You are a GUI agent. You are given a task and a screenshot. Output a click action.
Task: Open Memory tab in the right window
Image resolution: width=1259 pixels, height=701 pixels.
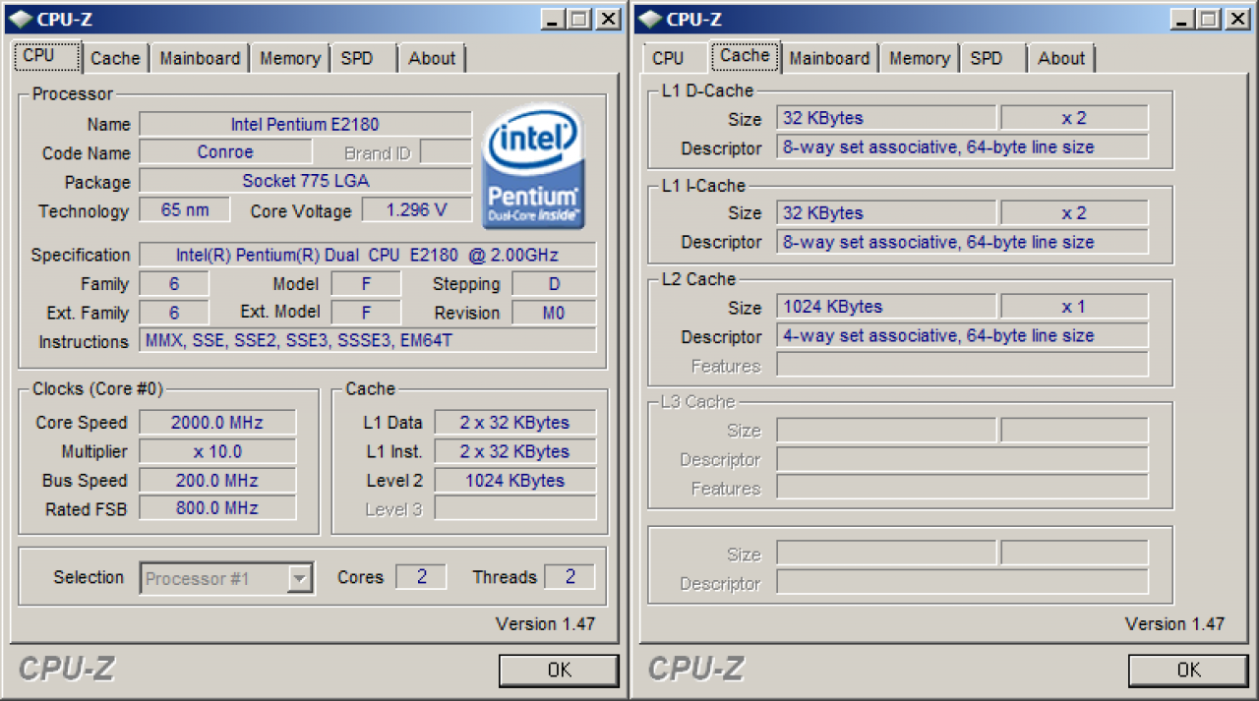pyautogui.click(x=919, y=58)
